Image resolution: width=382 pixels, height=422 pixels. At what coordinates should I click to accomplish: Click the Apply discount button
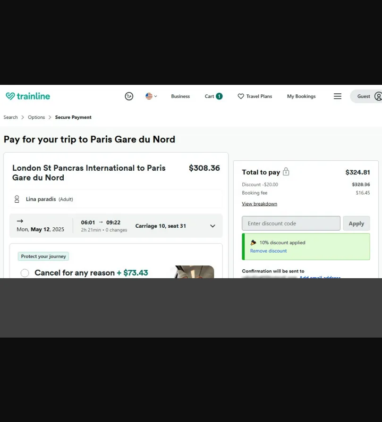357,223
